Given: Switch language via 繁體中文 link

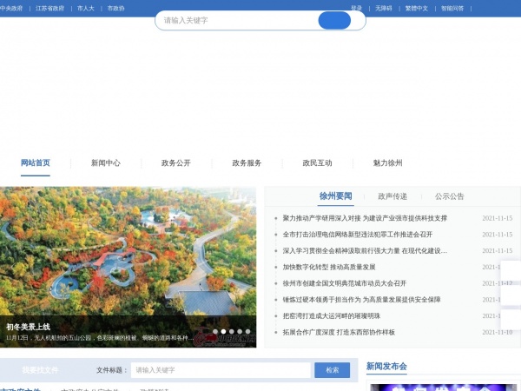Looking at the screenshot, I should pos(417,9).
